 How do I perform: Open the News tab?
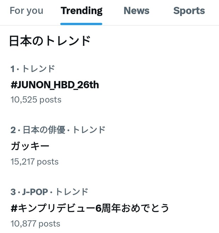pyautogui.click(x=136, y=11)
